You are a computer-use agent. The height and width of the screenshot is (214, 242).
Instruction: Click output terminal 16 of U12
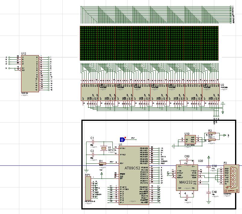(x=49, y=90)
